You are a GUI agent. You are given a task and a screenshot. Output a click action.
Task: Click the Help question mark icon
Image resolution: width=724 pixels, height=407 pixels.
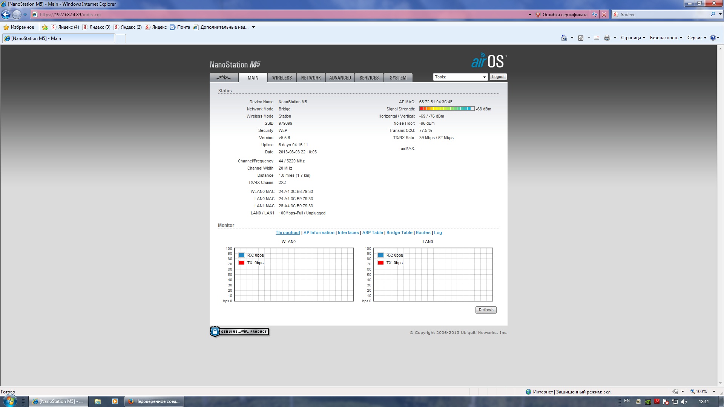point(713,38)
